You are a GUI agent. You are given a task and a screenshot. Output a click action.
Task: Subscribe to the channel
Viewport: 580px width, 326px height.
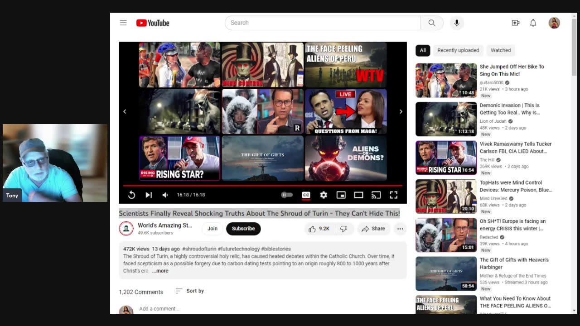tap(243, 229)
